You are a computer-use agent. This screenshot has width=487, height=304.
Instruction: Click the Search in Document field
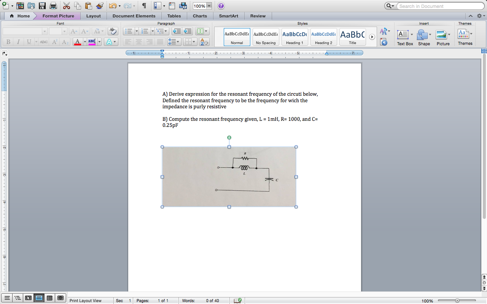439,6
